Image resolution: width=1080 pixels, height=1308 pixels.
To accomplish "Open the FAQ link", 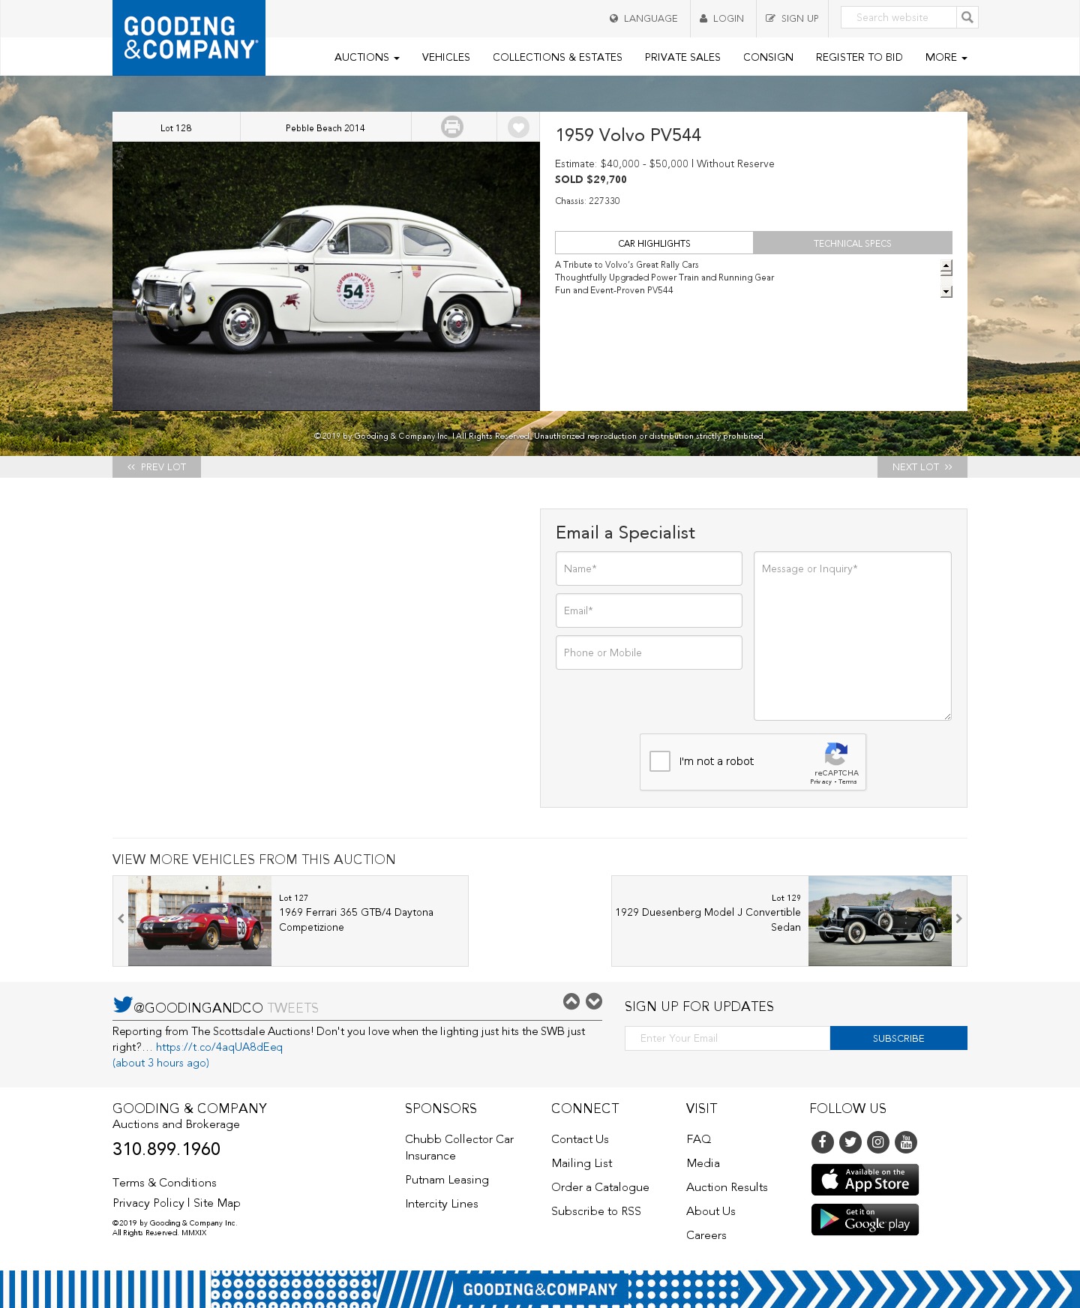I will pos(699,1139).
